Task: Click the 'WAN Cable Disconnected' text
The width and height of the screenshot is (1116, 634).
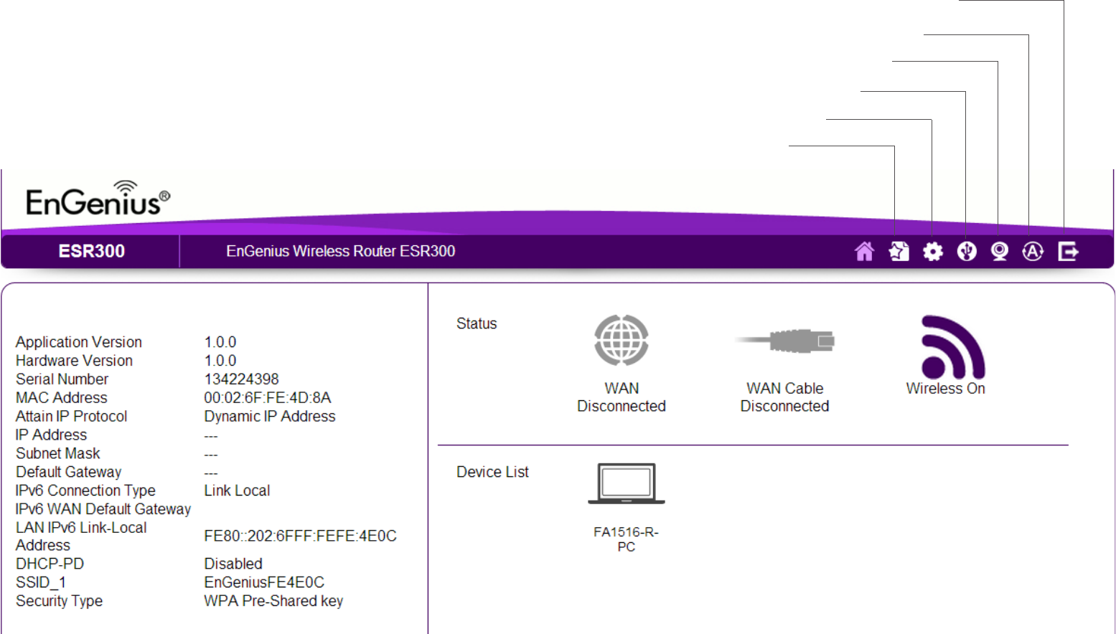Action: click(x=784, y=397)
